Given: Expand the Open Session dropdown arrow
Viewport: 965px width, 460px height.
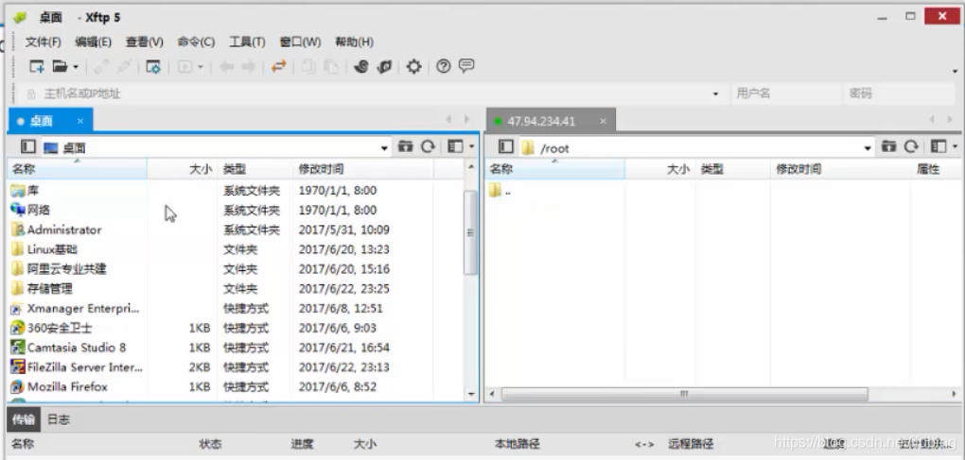Looking at the screenshot, I should point(76,67).
